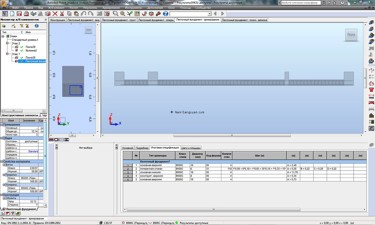Viewport: 375px width, 225px height.
Task: Select the Подробнее table tab
Action: tap(142, 148)
